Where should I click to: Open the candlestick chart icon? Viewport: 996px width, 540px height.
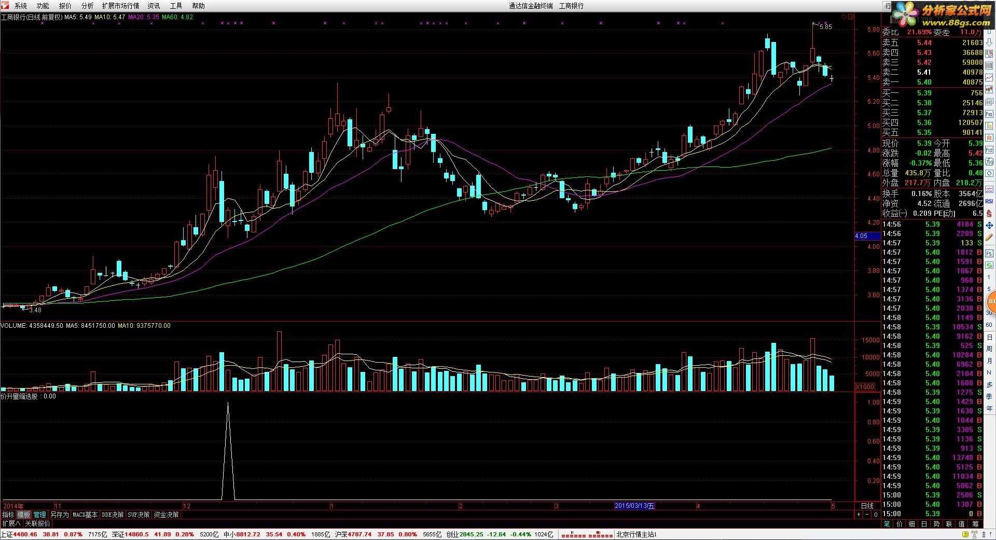(989, 89)
